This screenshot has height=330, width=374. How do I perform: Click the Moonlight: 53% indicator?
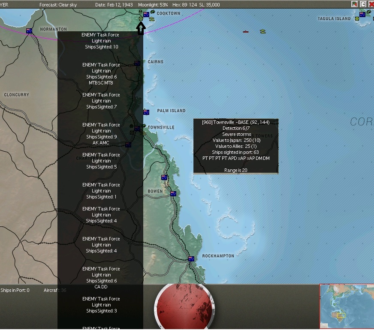153,5
